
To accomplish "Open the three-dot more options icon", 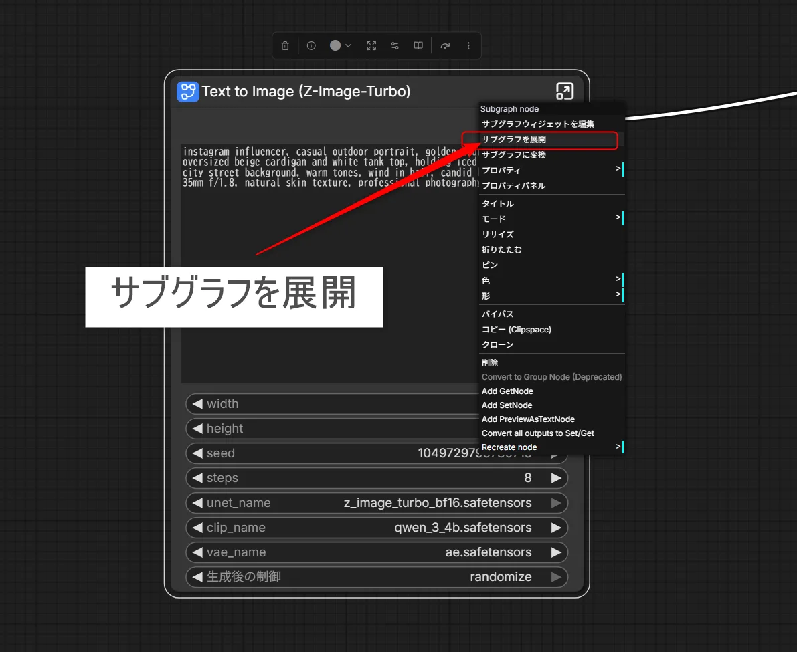I will coord(468,45).
